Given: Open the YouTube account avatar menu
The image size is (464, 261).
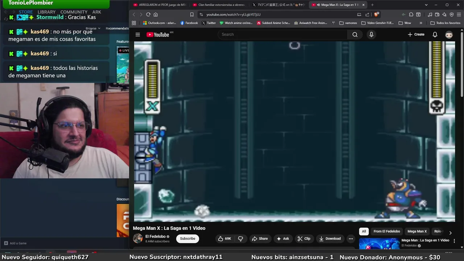Looking at the screenshot, I should pyautogui.click(x=449, y=34).
